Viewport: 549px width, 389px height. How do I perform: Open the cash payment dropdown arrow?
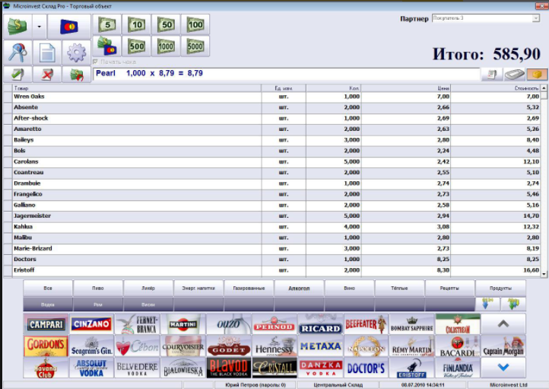[39, 27]
